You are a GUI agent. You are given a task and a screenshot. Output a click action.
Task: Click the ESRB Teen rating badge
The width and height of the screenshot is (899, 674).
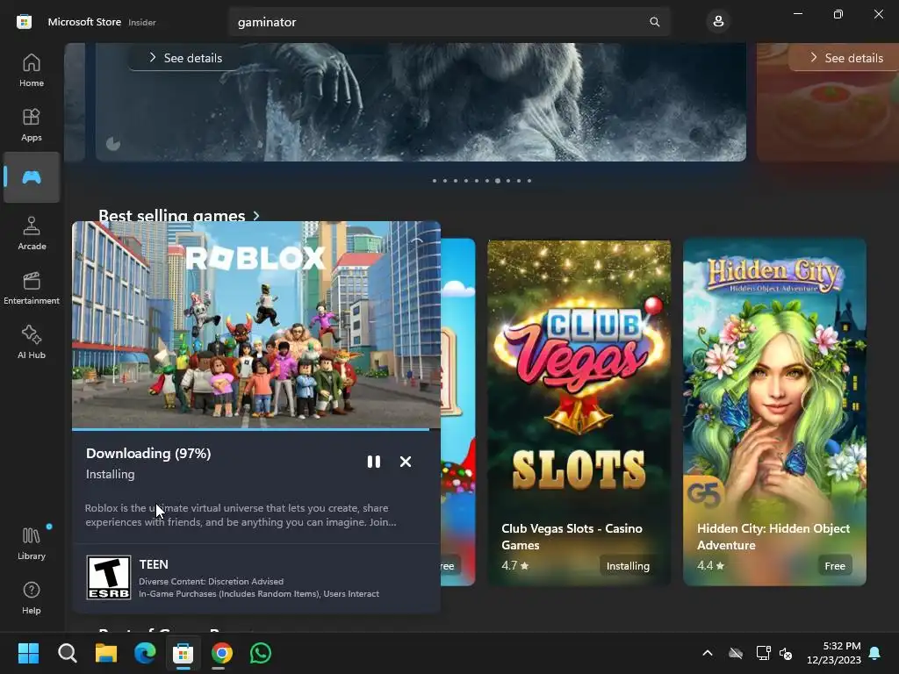(x=108, y=577)
